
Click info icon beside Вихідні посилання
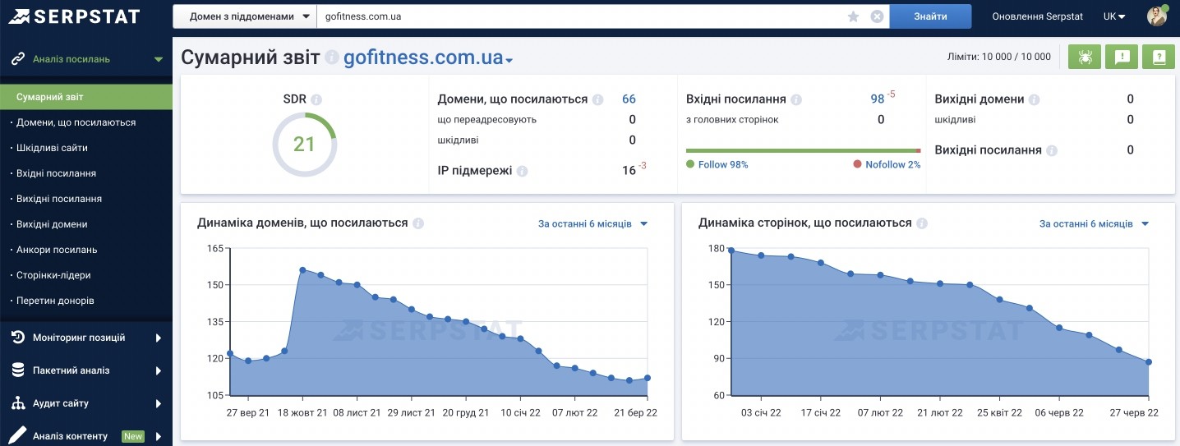click(1052, 150)
